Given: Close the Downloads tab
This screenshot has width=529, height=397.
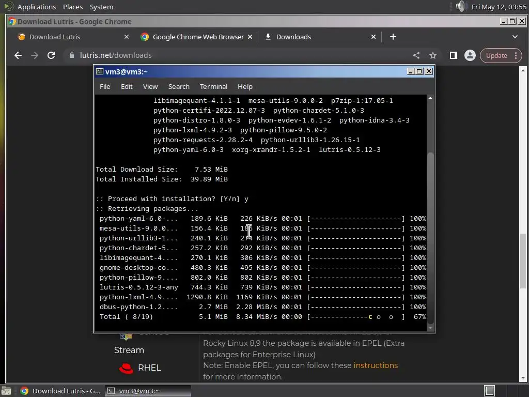Looking at the screenshot, I should (x=374, y=37).
